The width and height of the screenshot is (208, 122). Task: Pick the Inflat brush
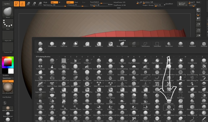click(181, 84)
